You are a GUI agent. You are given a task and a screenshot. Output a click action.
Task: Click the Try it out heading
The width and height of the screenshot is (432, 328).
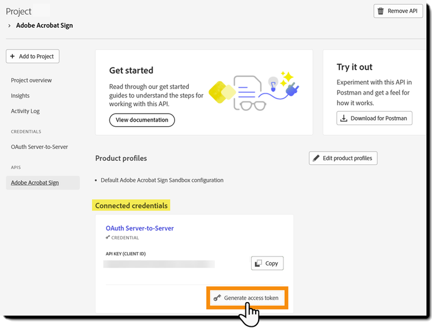(x=354, y=67)
